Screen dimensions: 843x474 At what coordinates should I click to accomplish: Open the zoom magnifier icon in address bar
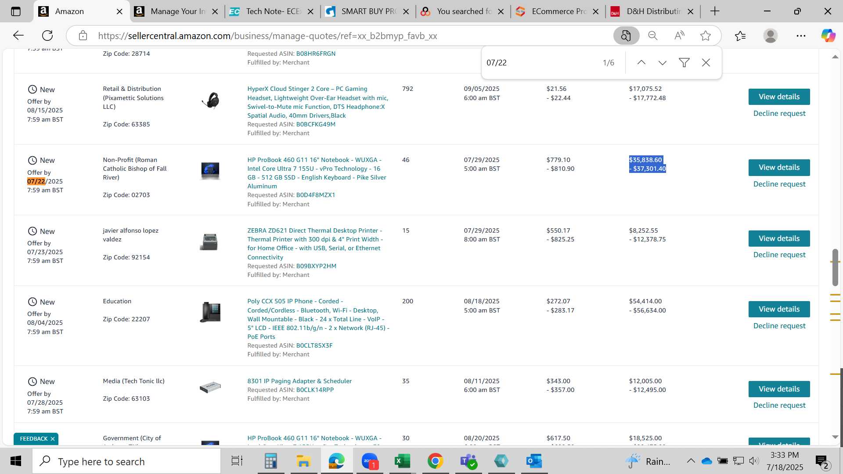[x=653, y=36]
